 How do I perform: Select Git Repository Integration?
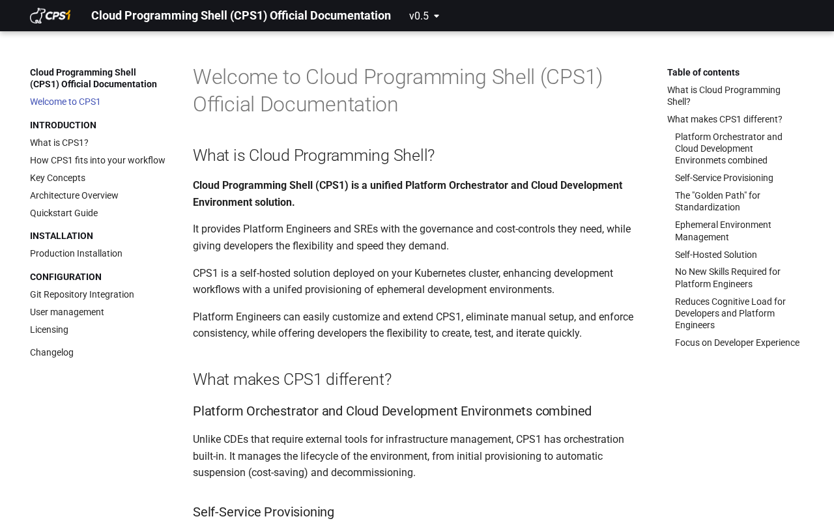click(x=82, y=294)
